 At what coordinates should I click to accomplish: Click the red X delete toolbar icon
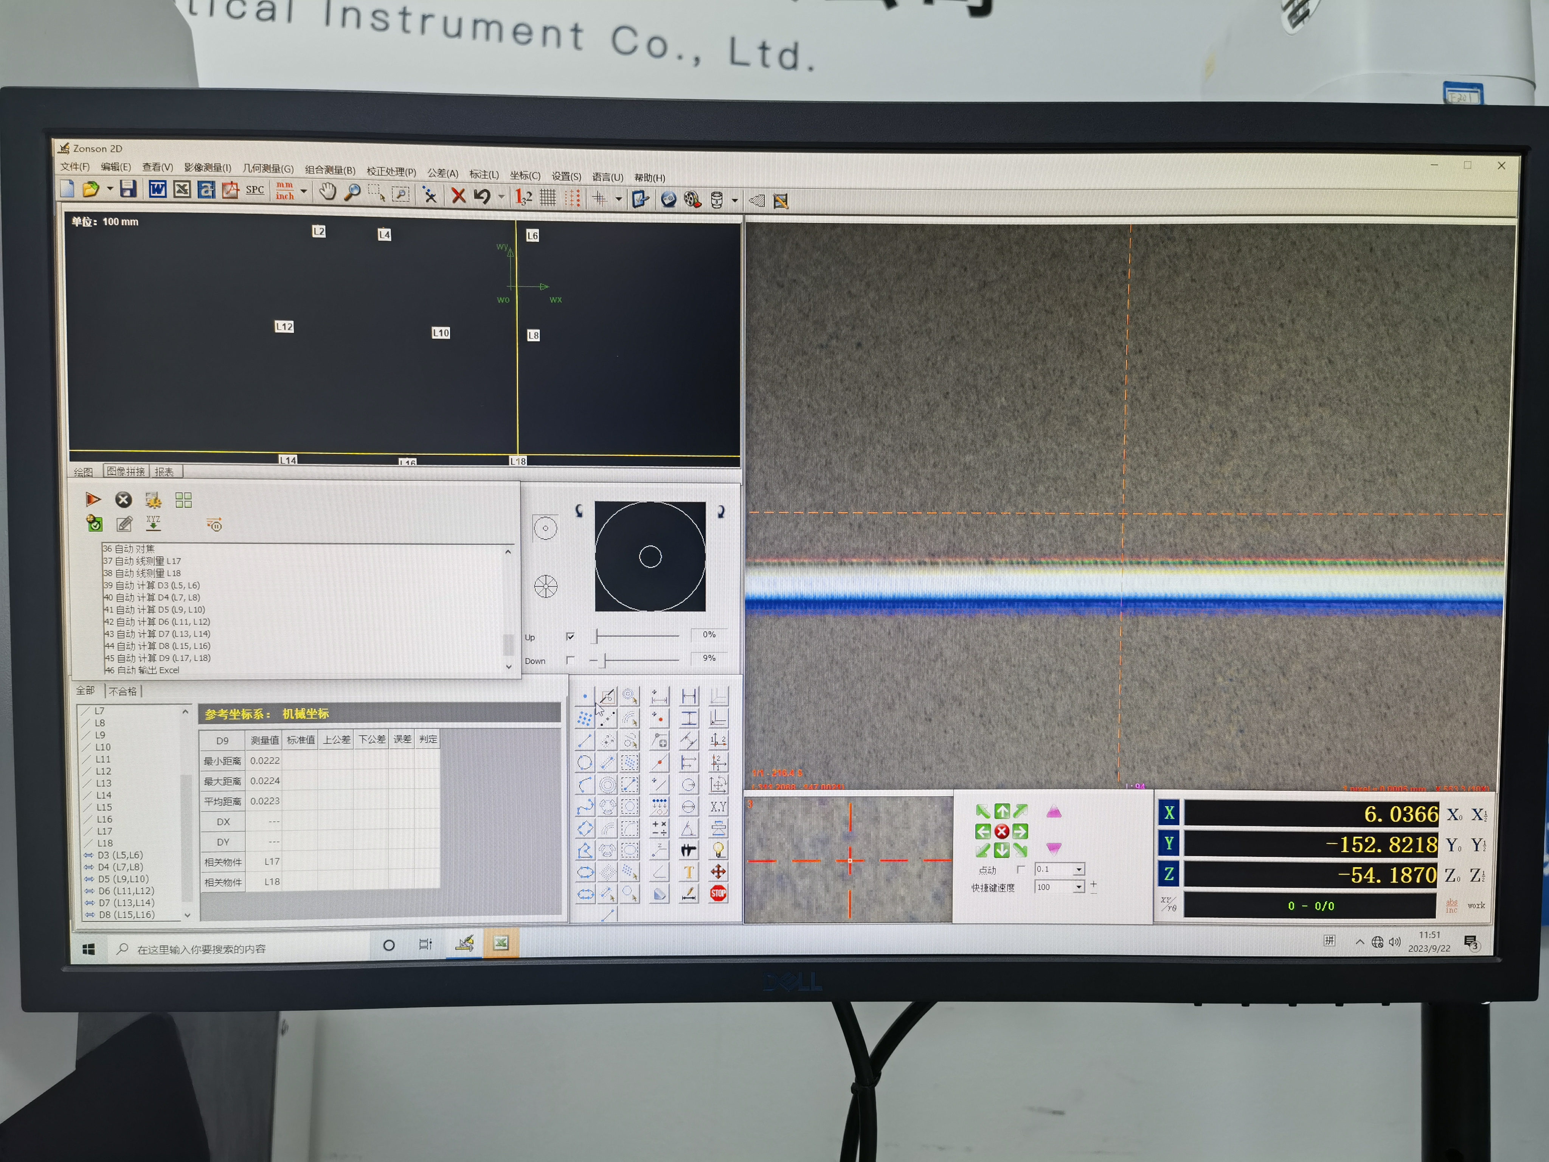click(x=458, y=196)
